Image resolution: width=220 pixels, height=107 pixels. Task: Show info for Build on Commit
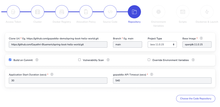point(37,60)
